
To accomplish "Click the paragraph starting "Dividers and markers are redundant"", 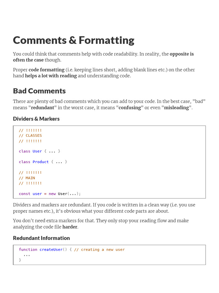I will pos(104,208).
